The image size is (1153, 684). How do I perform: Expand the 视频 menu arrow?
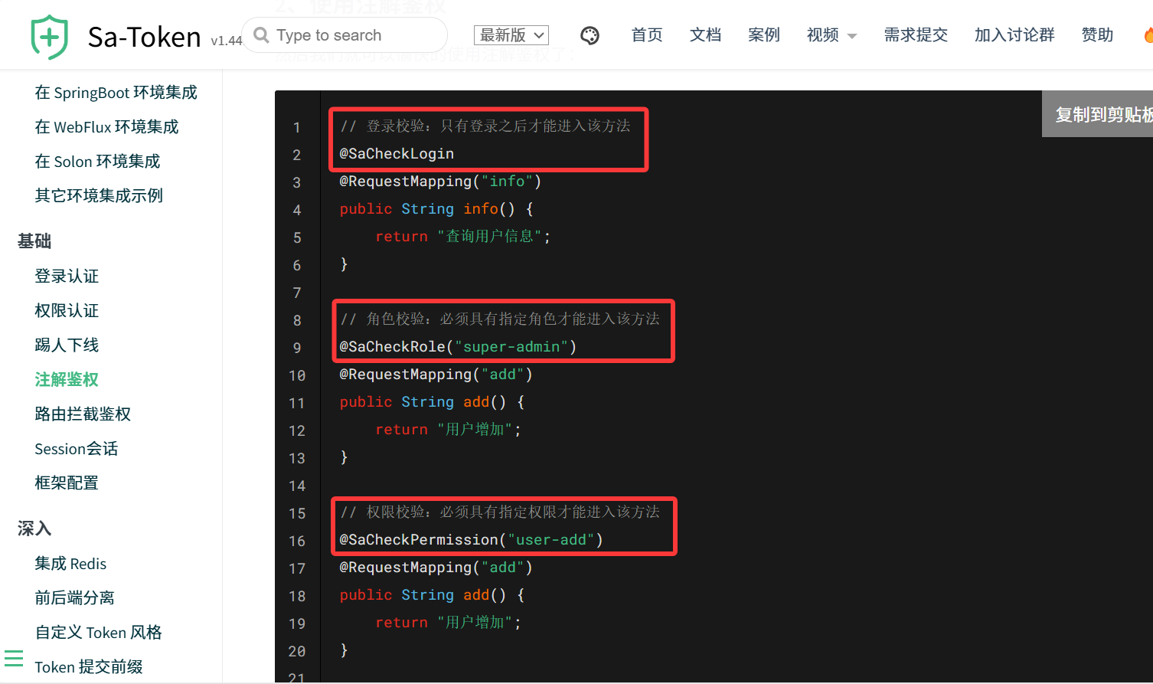852,36
